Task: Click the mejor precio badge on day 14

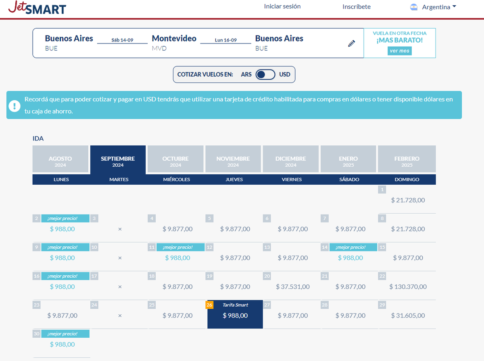Action: pyautogui.click(x=353, y=247)
